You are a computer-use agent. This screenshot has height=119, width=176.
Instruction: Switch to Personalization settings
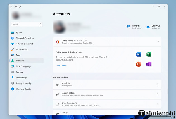[x=22, y=49]
